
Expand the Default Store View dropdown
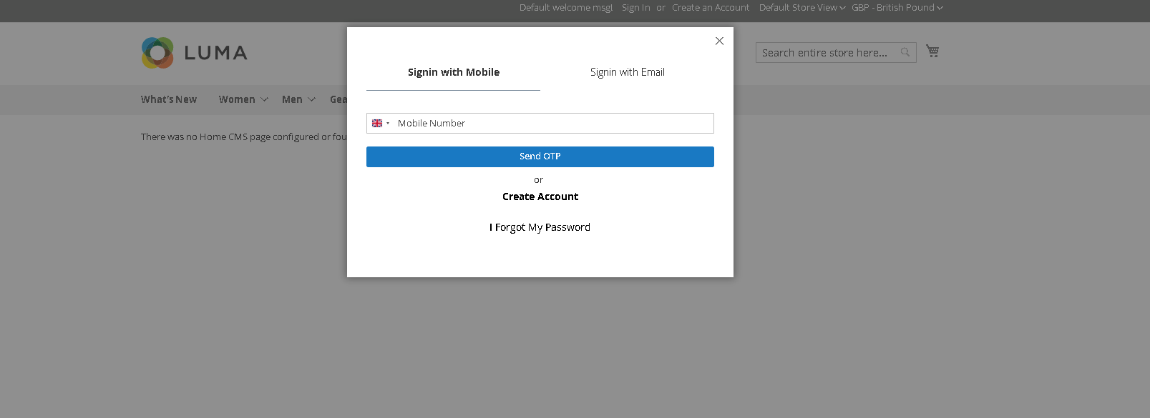pos(801,8)
